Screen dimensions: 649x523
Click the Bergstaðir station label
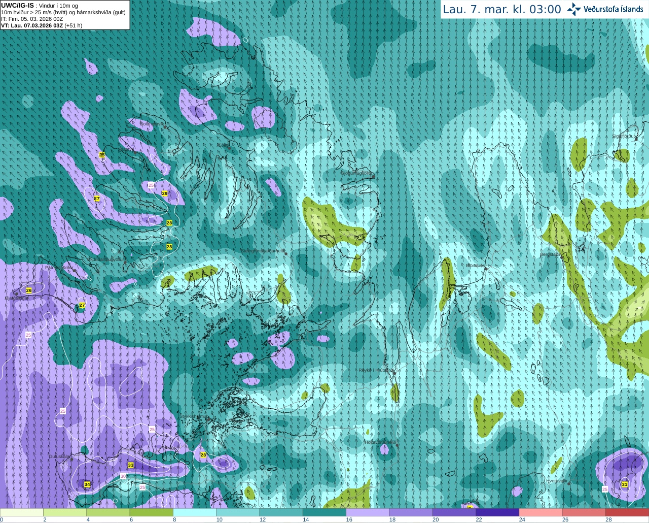pyautogui.click(x=552, y=254)
